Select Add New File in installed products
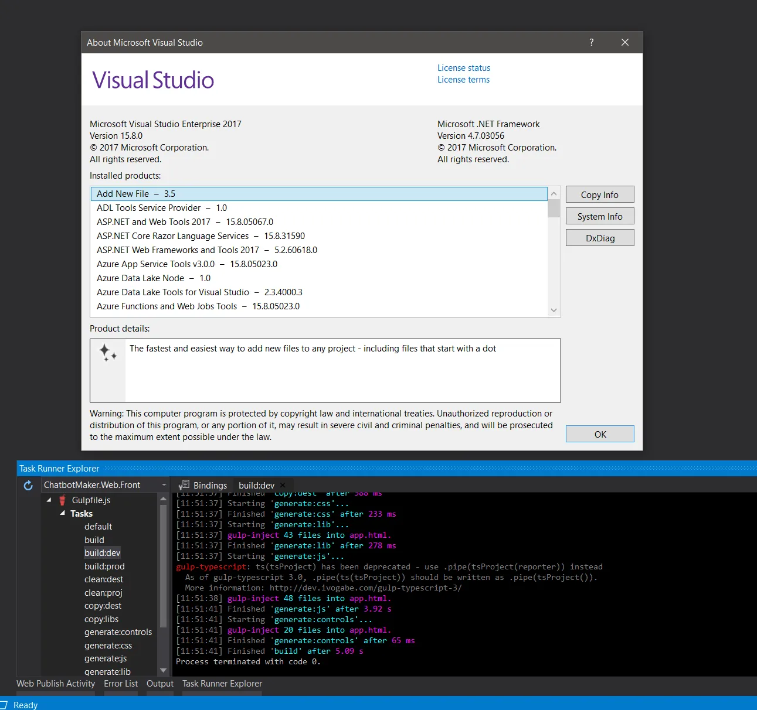Image resolution: width=757 pixels, height=710 pixels. [x=319, y=194]
